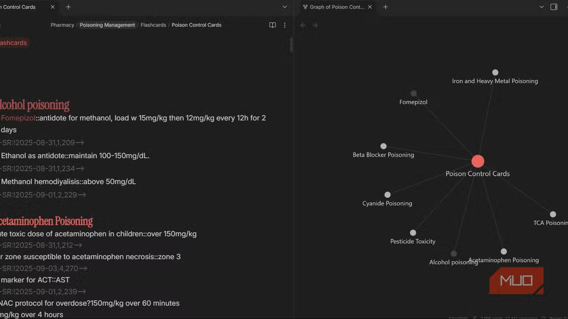Go to the Pharmacy folder breadcrumb
568x319 pixels.
[62, 25]
